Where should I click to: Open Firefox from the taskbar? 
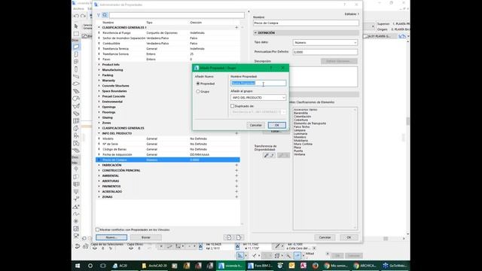(x=315, y=266)
